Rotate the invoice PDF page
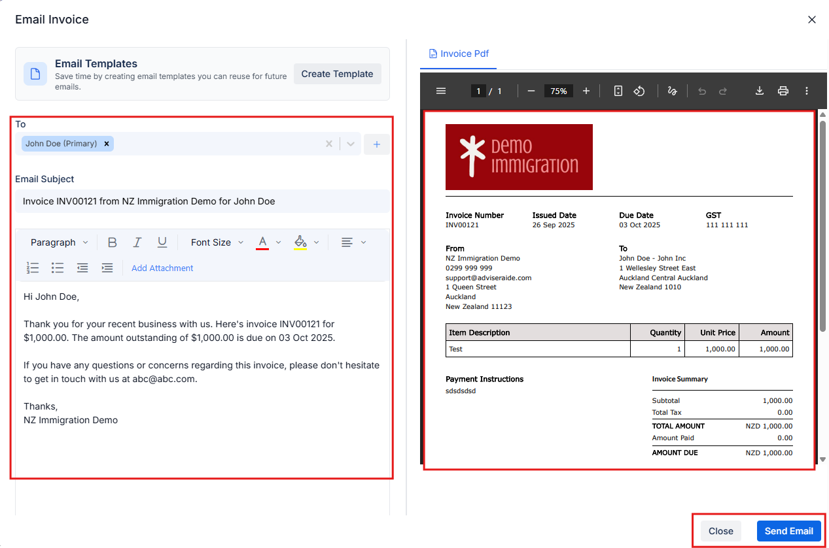Screen dimensions: 829x548 point(639,91)
